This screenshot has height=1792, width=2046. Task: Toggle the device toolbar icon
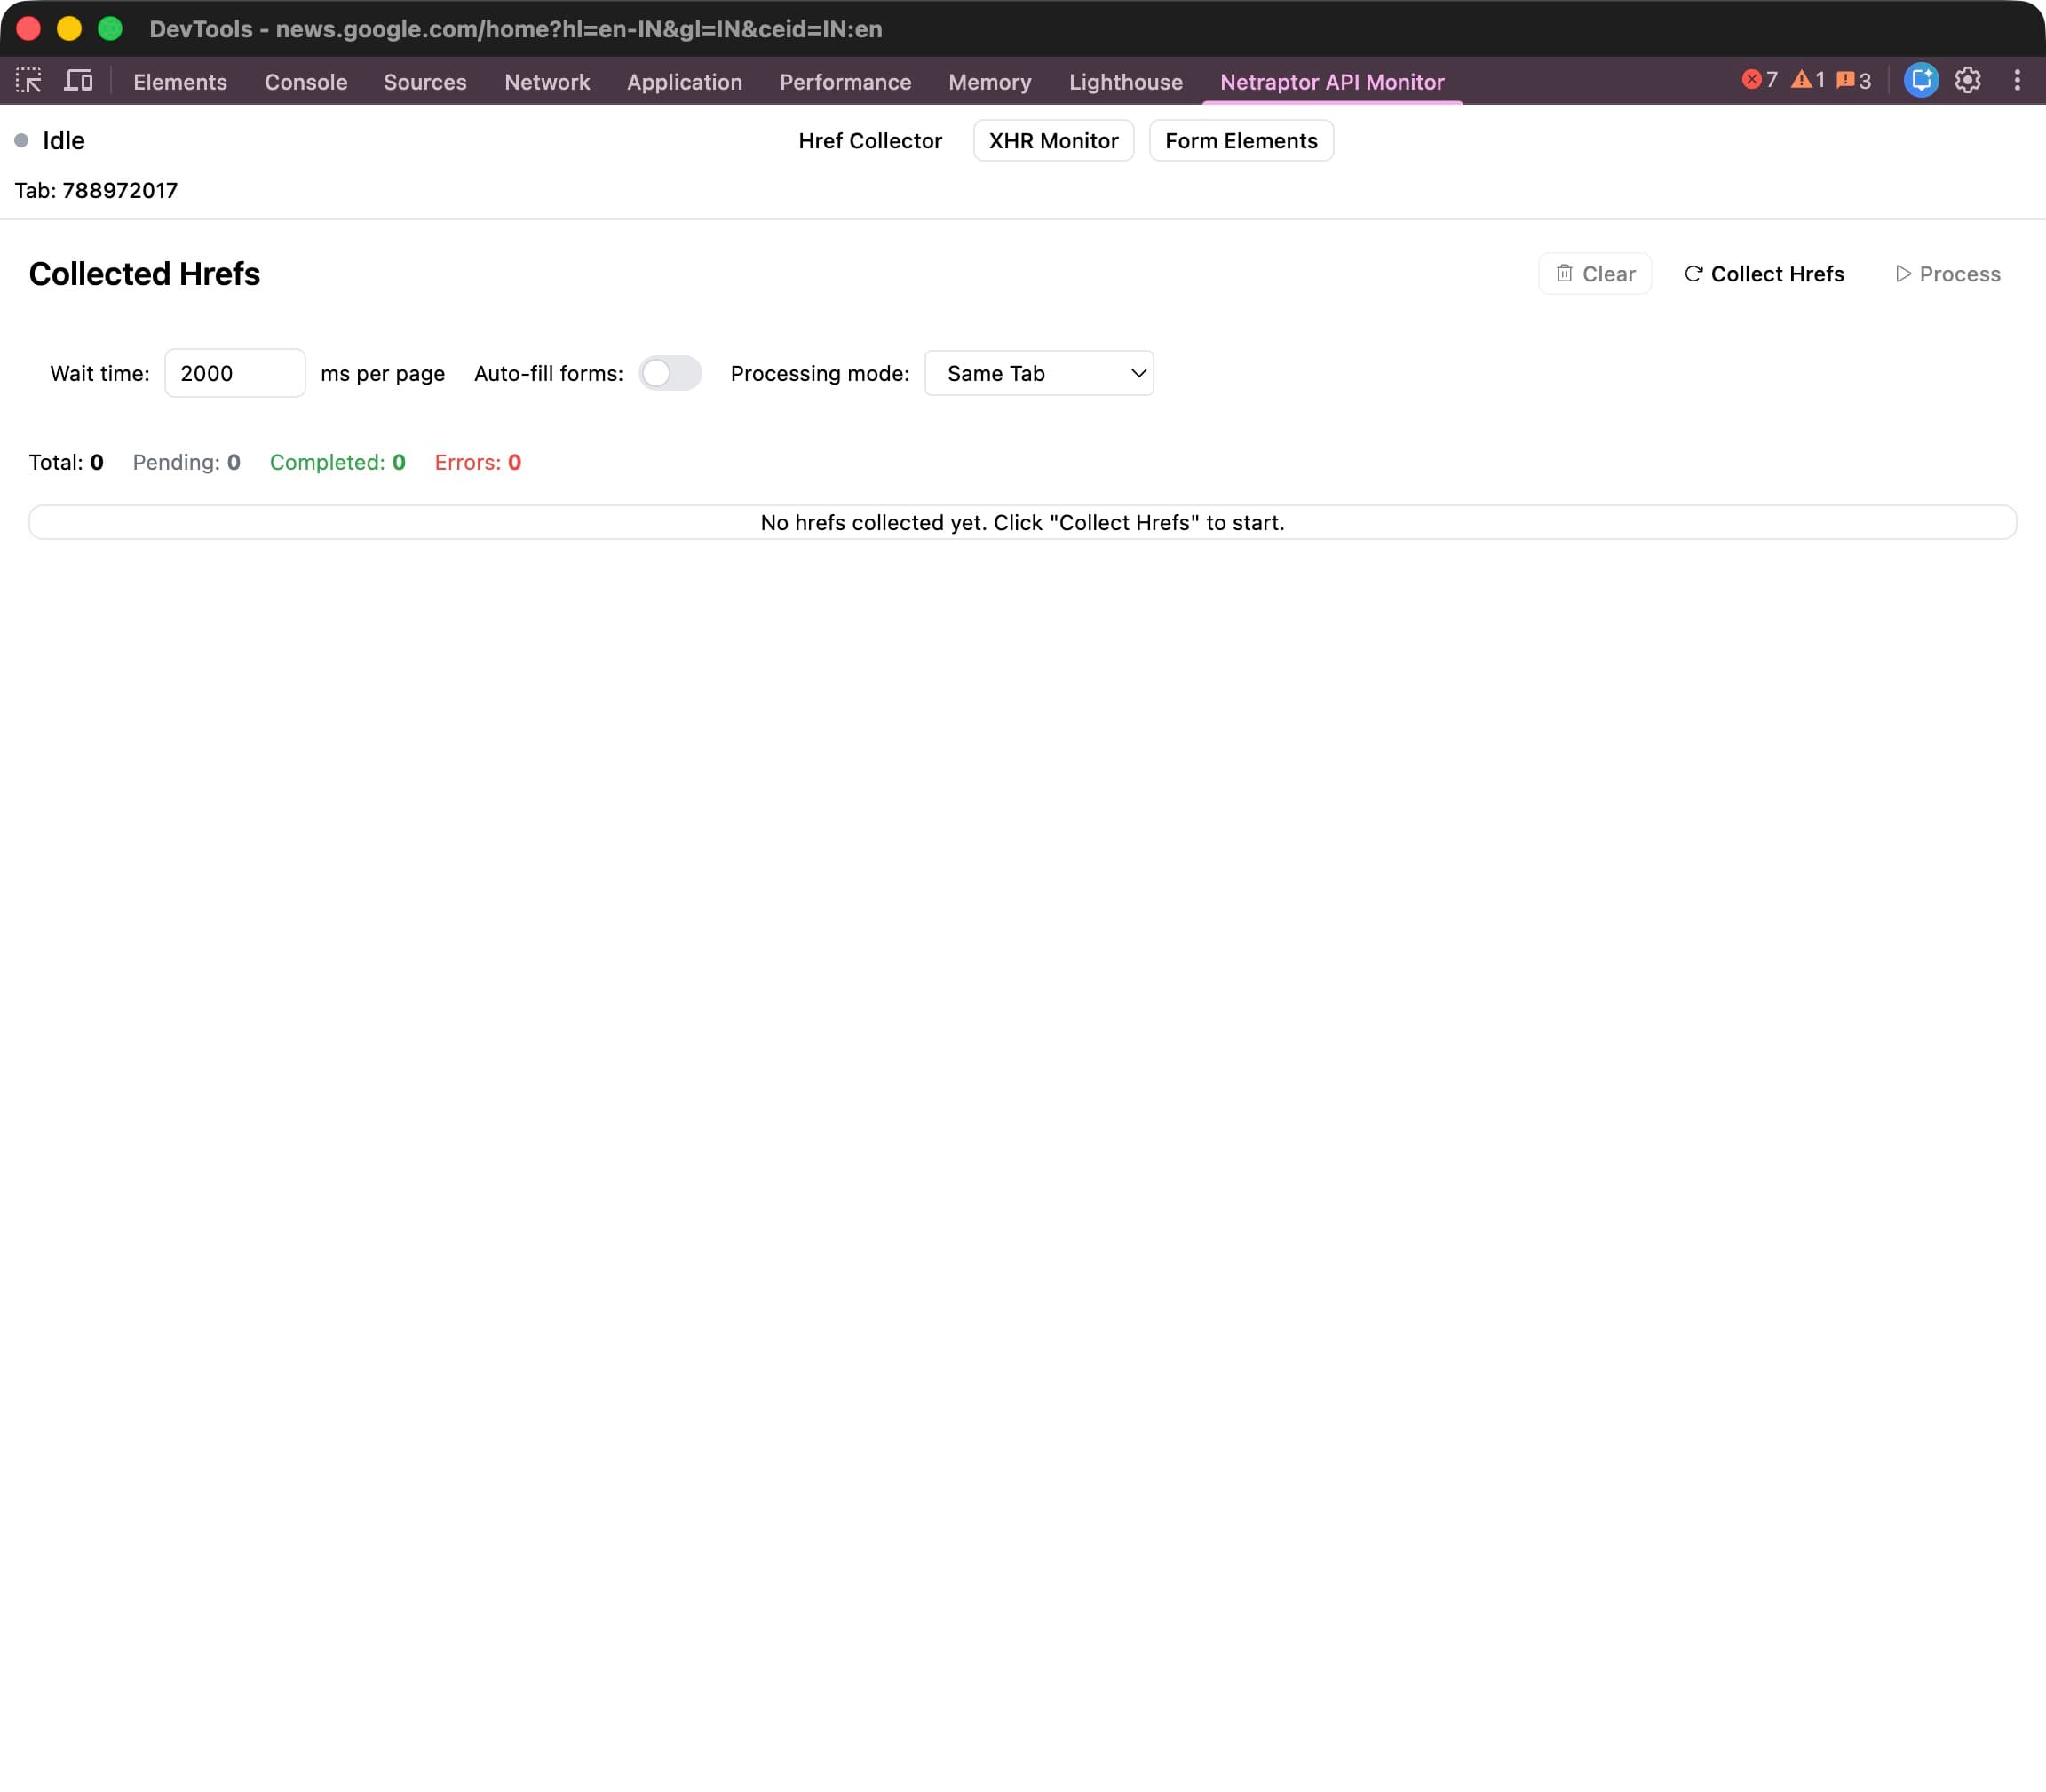point(78,80)
